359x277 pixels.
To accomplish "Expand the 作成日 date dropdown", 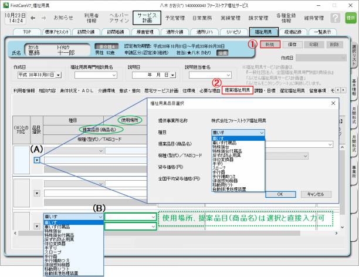I will pyautogui.click(x=57, y=75).
